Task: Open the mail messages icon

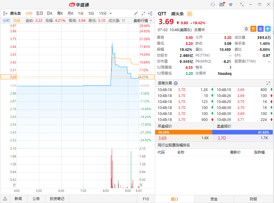Action: coord(222,4)
